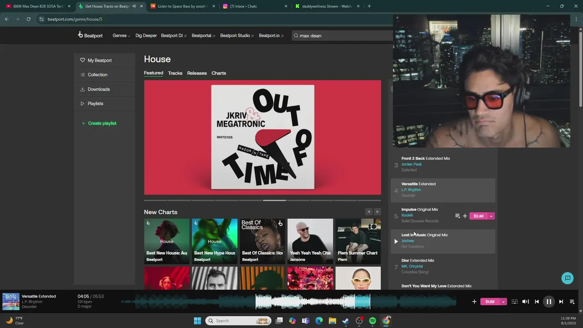Viewport: 583px width, 328px height.
Task: Open Best New House chart
Action: [x=167, y=241]
